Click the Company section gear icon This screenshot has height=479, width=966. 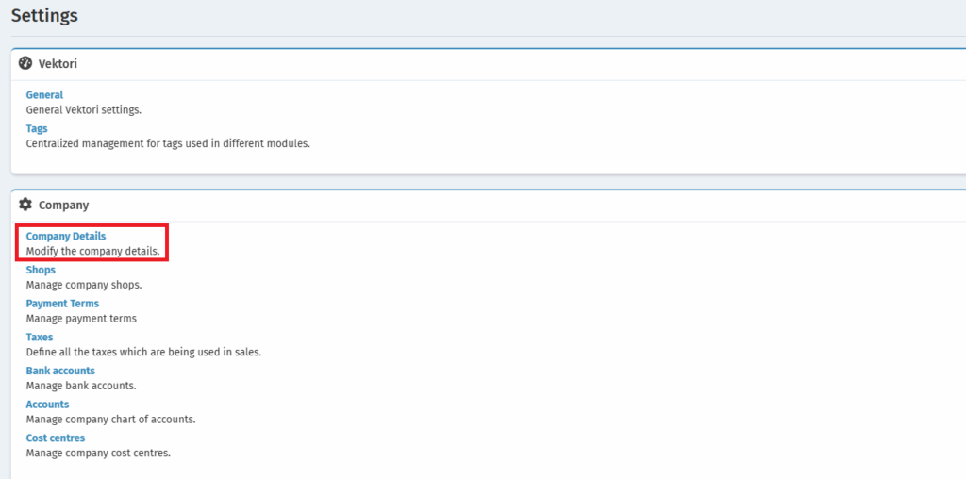pyautogui.click(x=25, y=205)
